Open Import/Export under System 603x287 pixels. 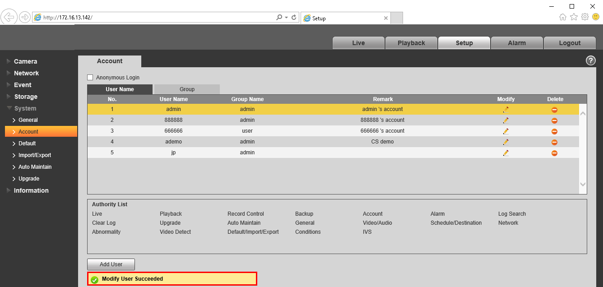[x=35, y=155]
